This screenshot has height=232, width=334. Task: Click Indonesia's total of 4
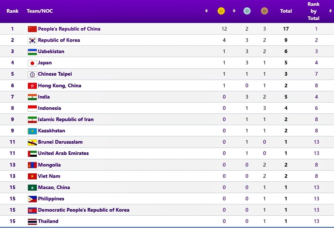[x=286, y=108]
